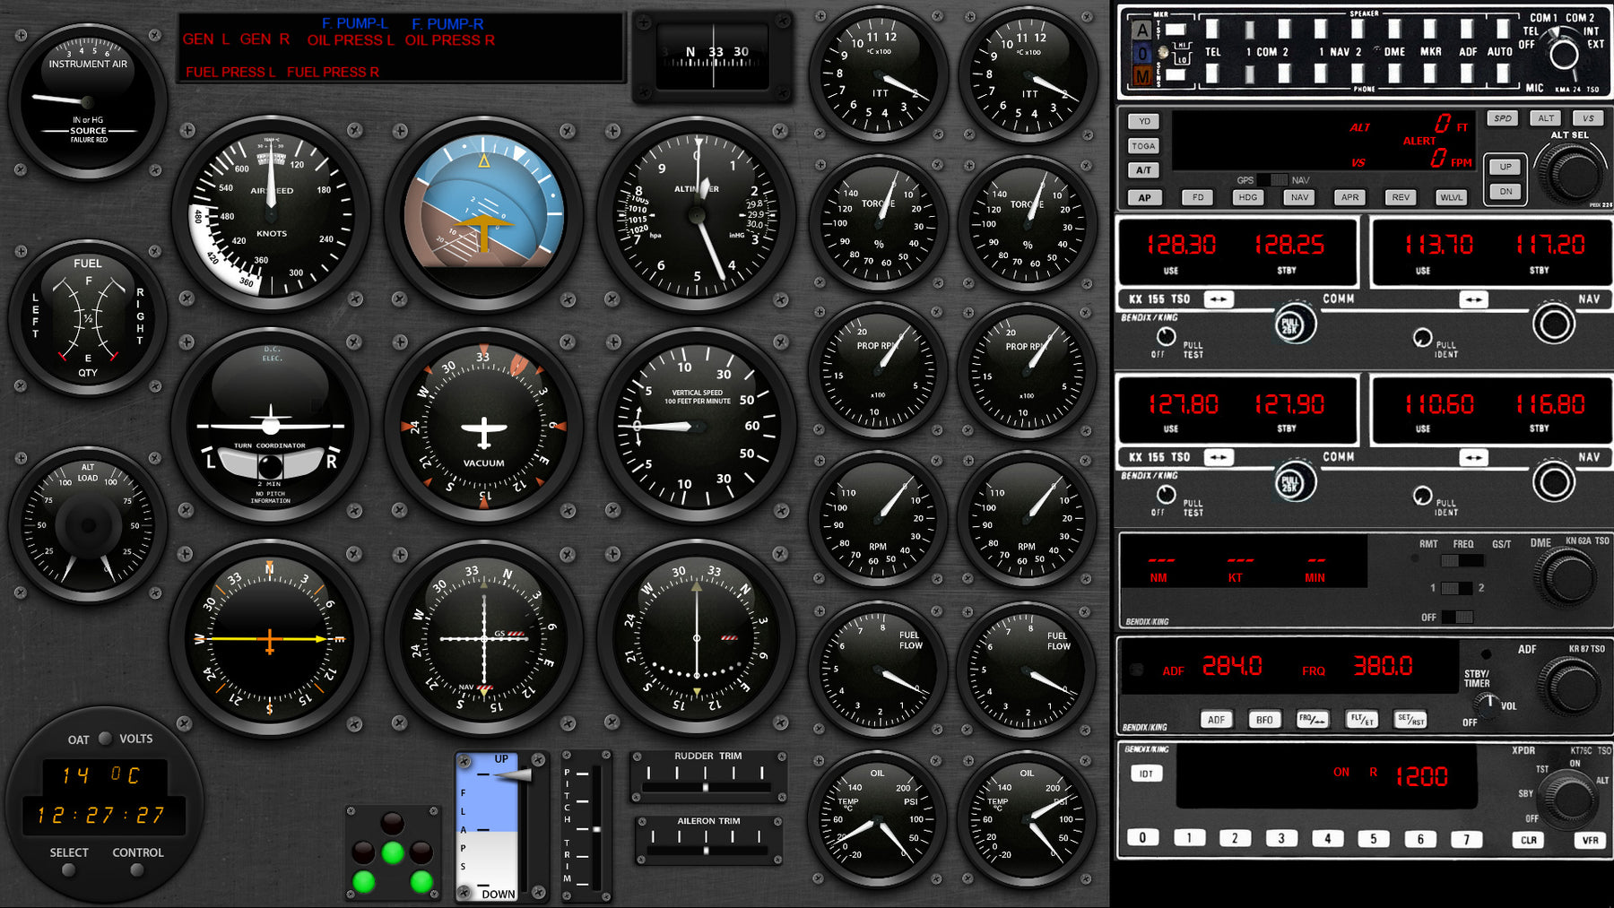Click the transponder VFR button

[1590, 840]
